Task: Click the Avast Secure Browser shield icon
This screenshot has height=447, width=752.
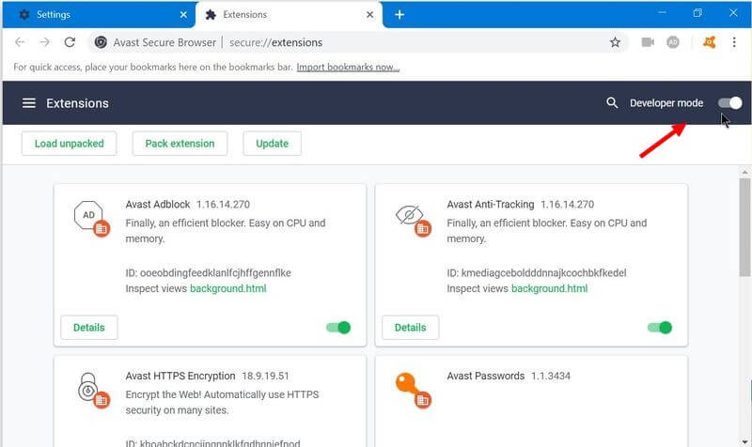Action: point(101,42)
